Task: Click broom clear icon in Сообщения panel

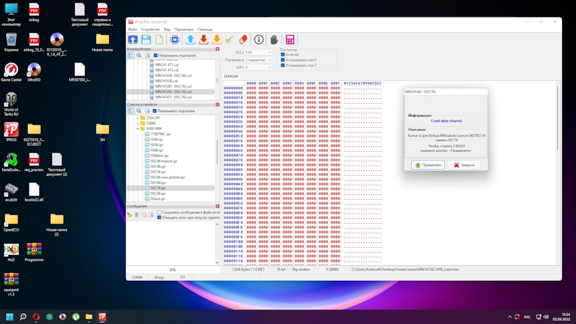Action: coord(130,215)
